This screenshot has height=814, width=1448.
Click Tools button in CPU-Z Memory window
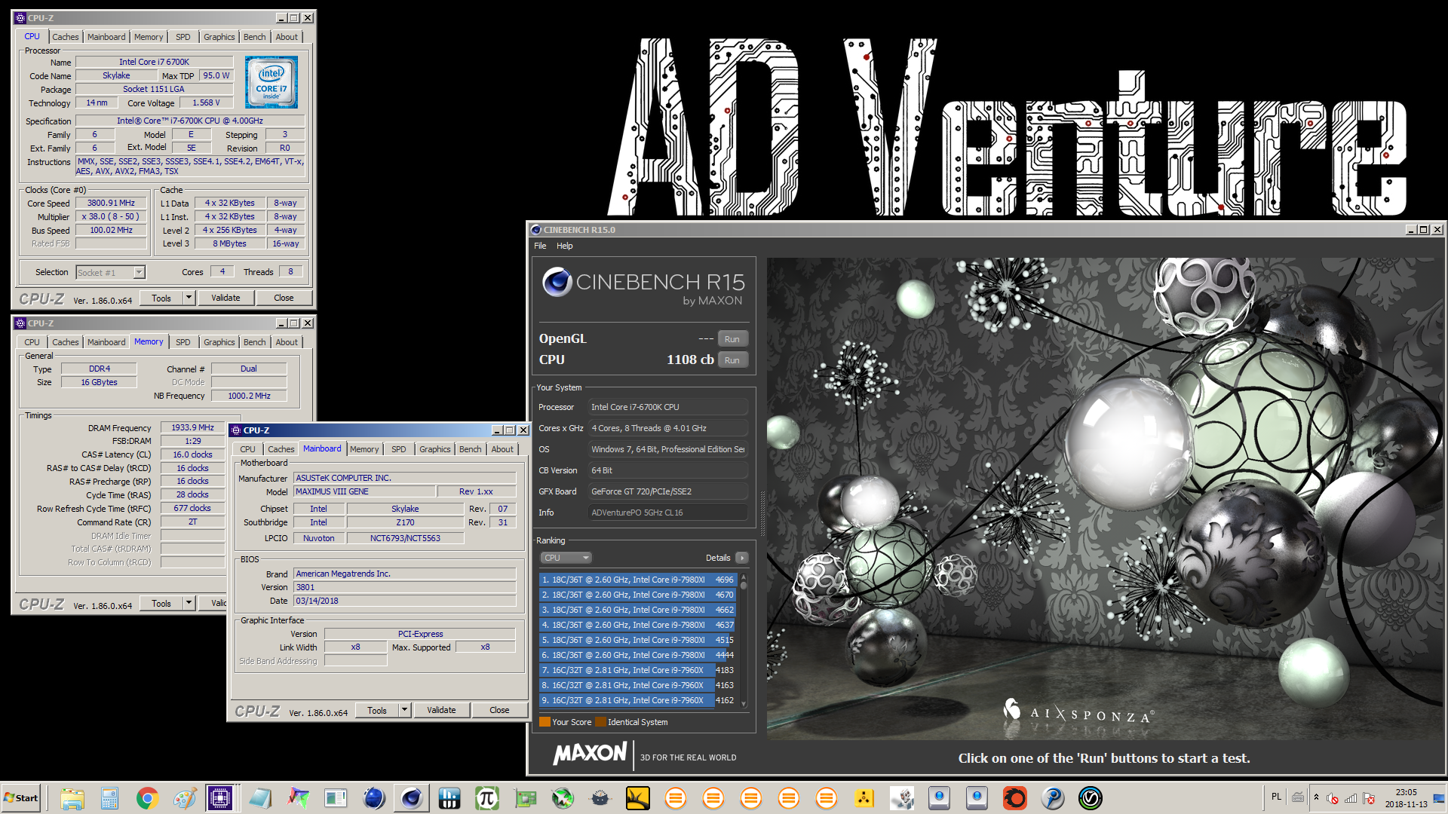(161, 603)
